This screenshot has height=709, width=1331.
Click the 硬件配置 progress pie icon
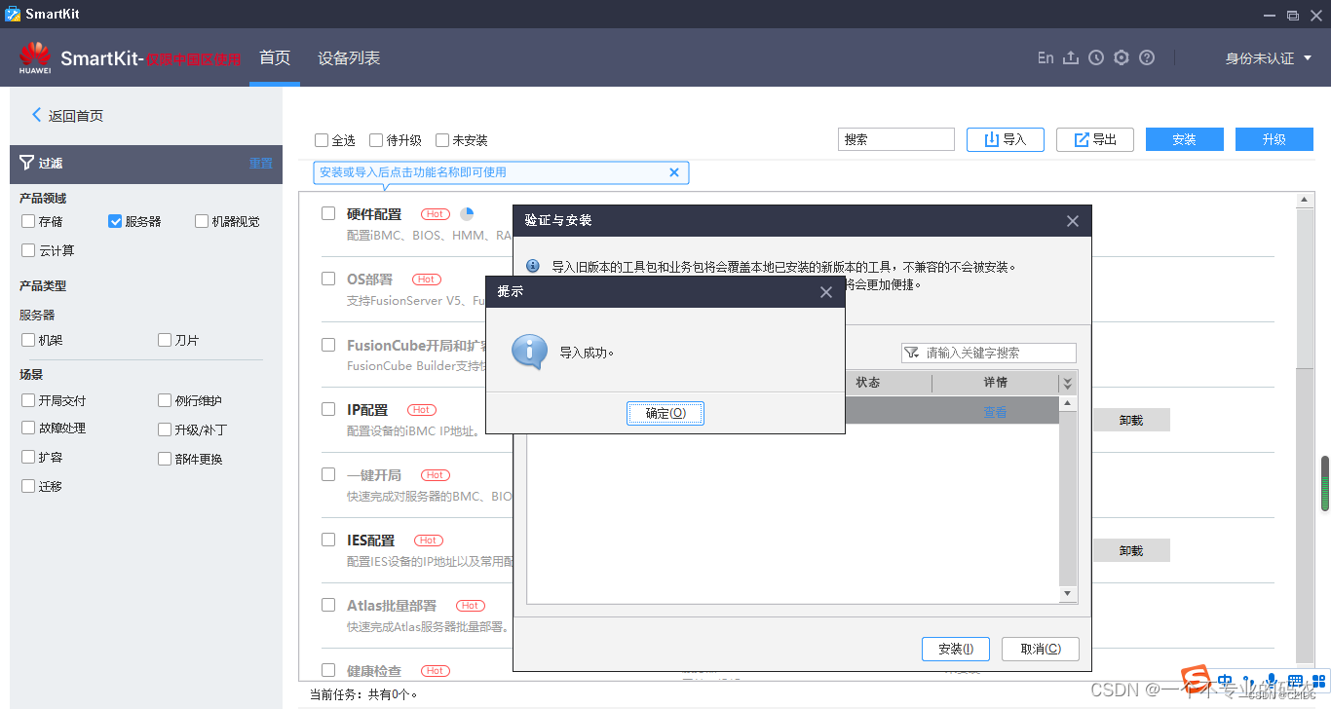(x=467, y=213)
